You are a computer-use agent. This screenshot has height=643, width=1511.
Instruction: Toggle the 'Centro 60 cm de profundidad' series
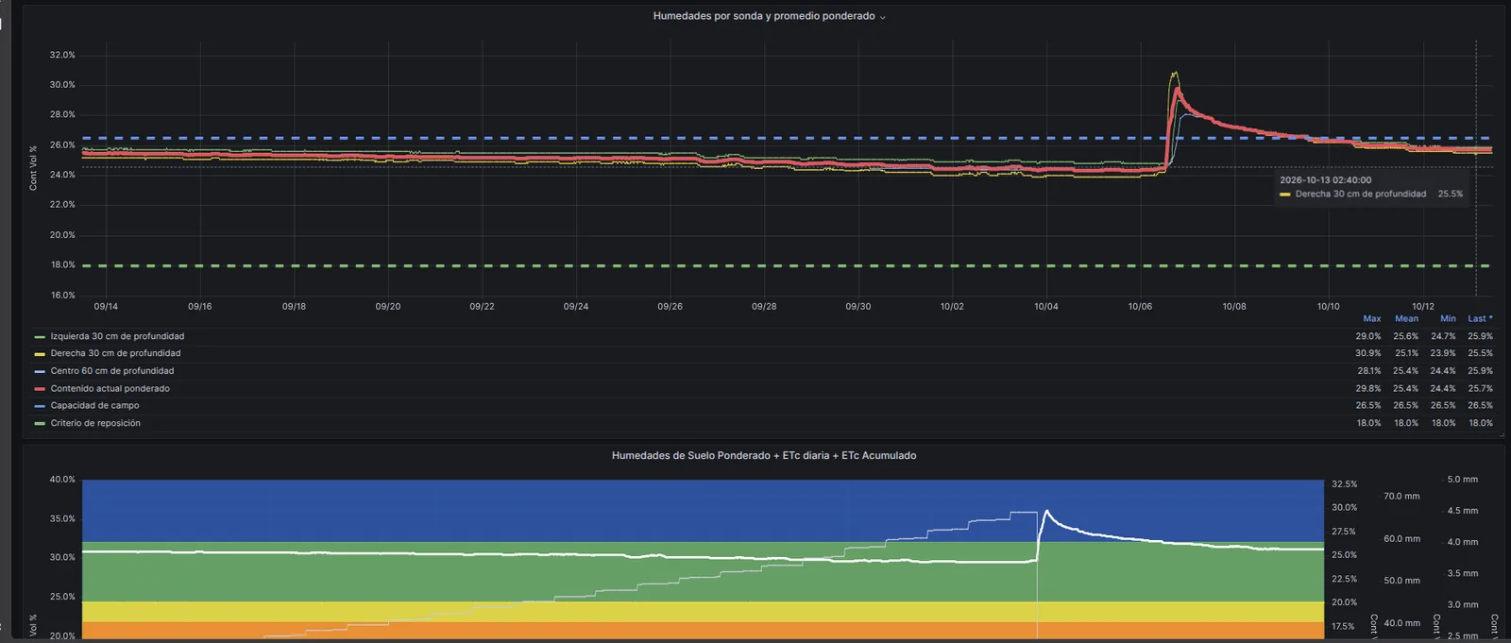tap(112, 371)
